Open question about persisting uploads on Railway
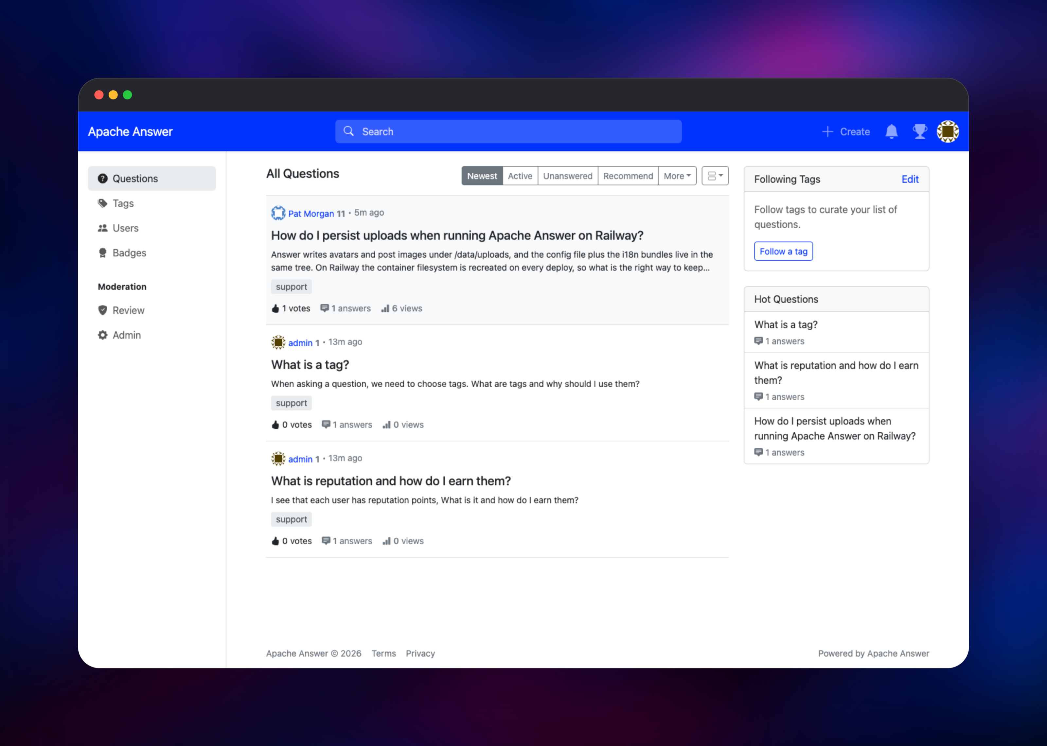Viewport: 1047px width, 746px height. click(x=457, y=236)
